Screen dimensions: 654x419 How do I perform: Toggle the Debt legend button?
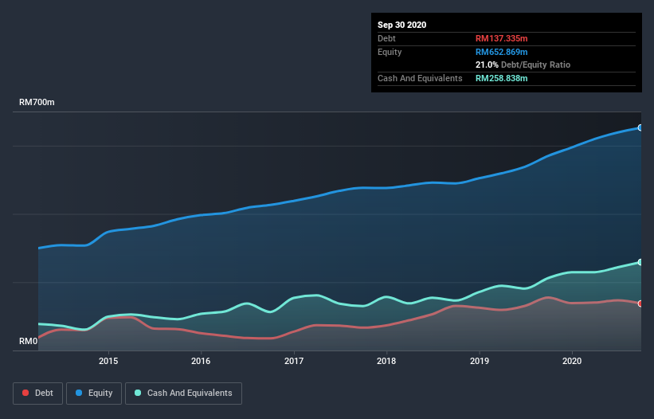click(x=37, y=394)
